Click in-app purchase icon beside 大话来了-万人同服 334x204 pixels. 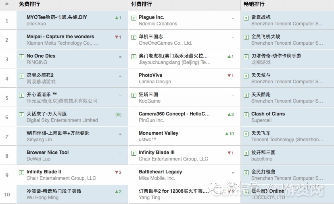click(x=21, y=115)
